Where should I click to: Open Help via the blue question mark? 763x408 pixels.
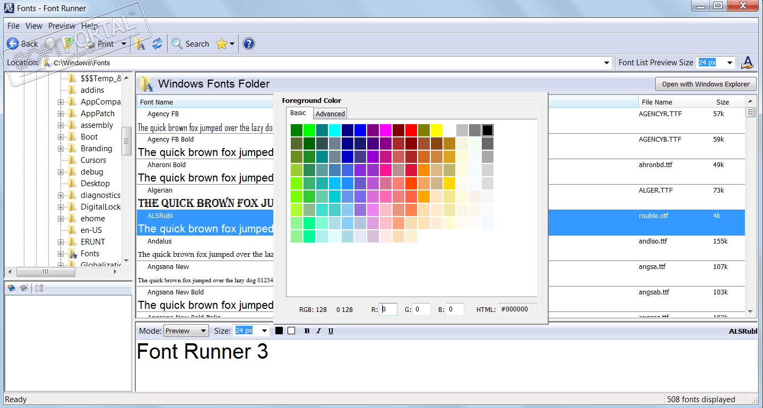(249, 44)
